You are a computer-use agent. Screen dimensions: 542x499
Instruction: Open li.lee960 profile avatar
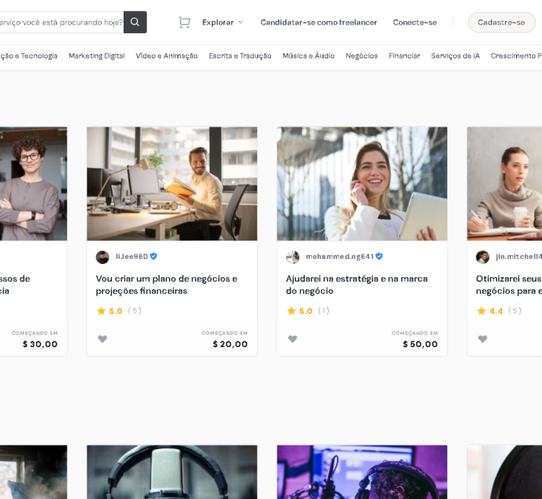pyautogui.click(x=103, y=257)
